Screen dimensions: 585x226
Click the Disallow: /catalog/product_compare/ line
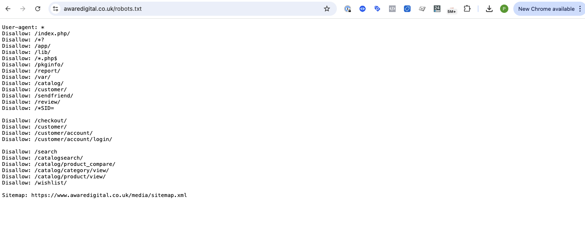coord(59,164)
